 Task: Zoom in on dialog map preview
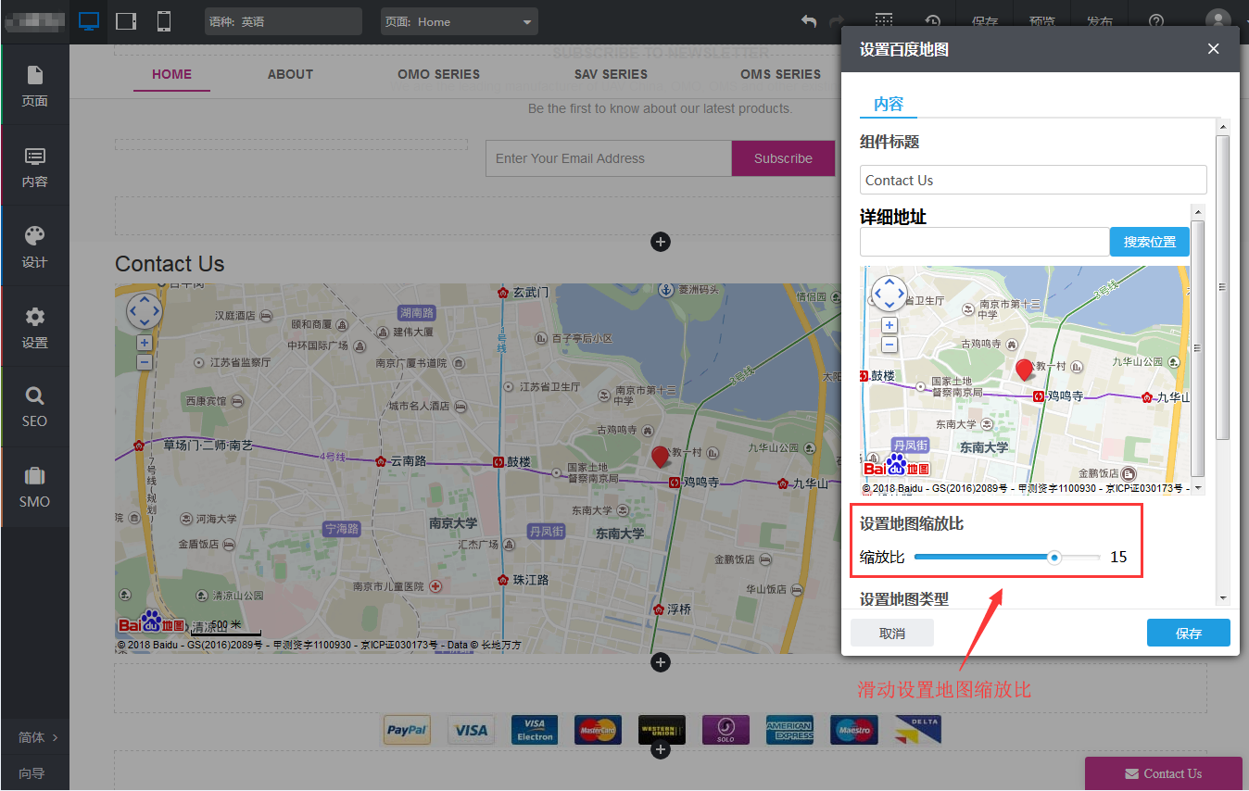tap(889, 325)
